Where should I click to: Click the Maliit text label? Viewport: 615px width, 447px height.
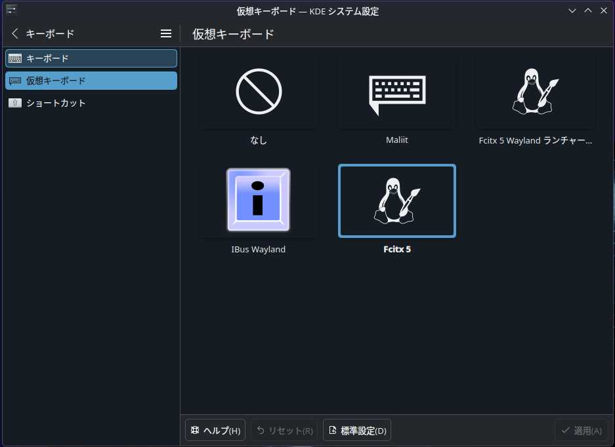click(x=396, y=140)
